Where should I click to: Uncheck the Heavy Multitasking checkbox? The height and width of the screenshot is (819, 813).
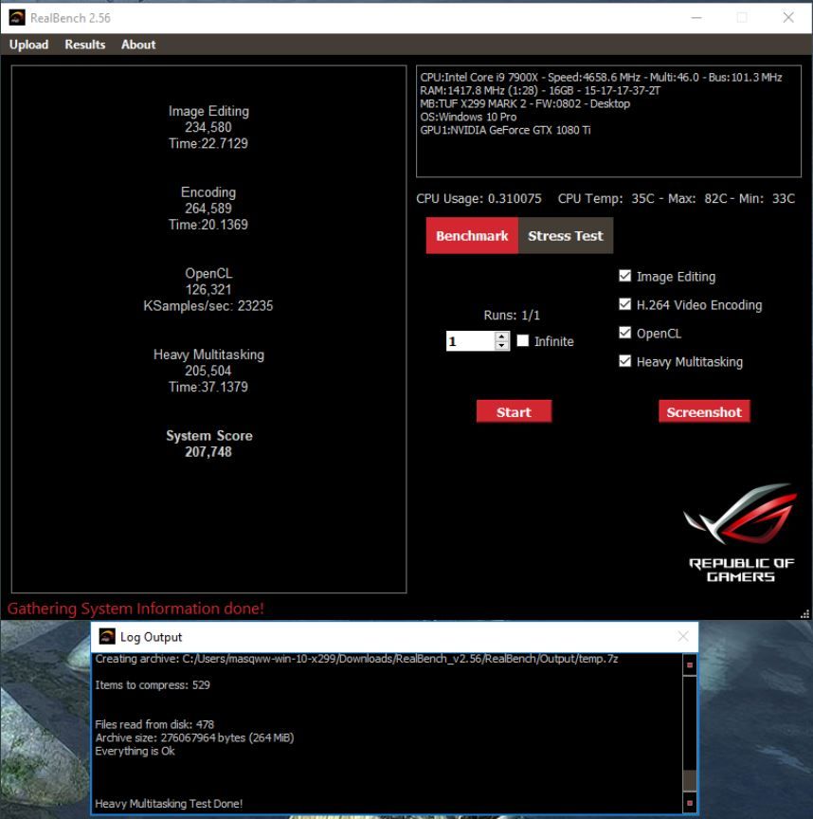pyautogui.click(x=624, y=361)
